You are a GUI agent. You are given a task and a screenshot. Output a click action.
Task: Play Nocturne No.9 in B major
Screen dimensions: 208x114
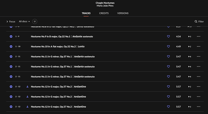11,36
